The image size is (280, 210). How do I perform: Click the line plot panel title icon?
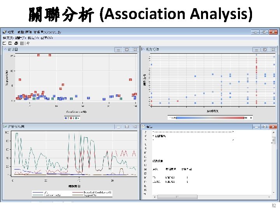tap(5, 126)
